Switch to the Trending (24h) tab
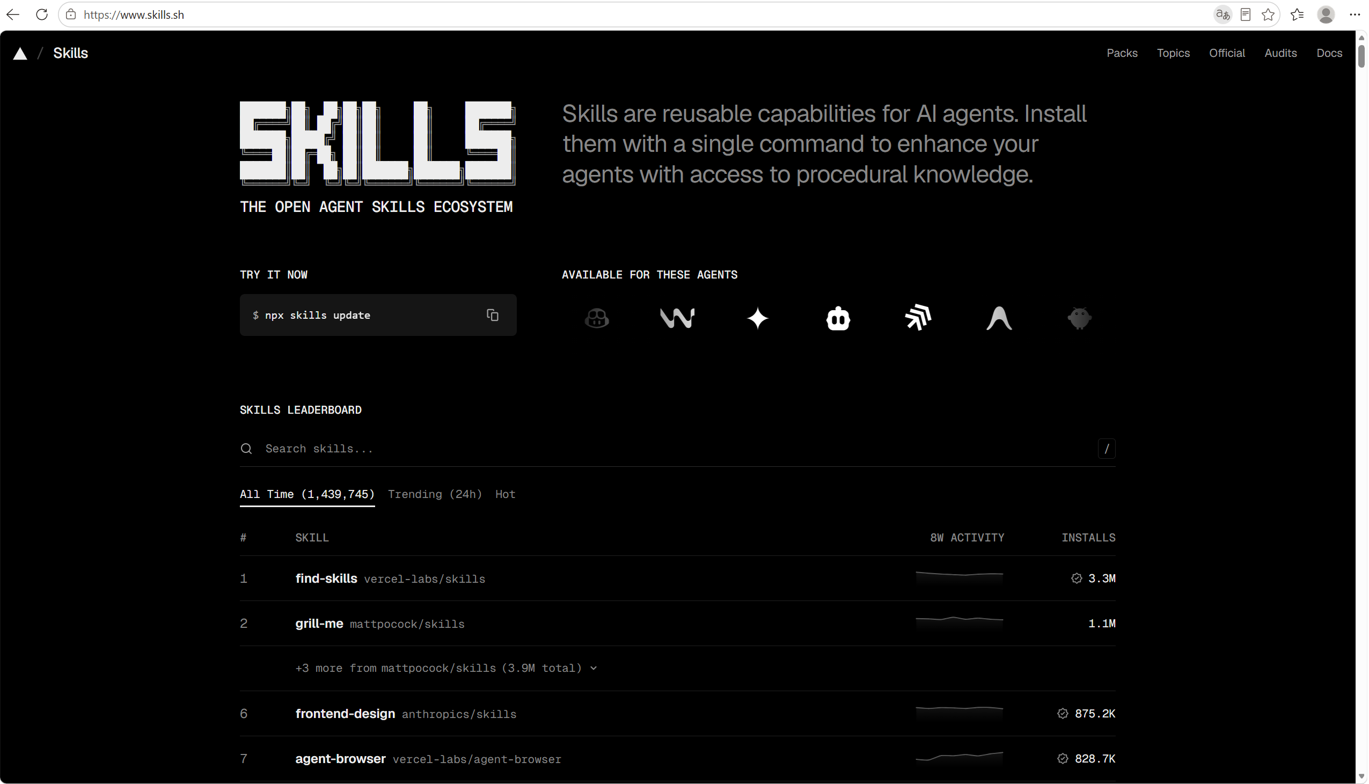This screenshot has width=1369, height=784. click(x=435, y=494)
